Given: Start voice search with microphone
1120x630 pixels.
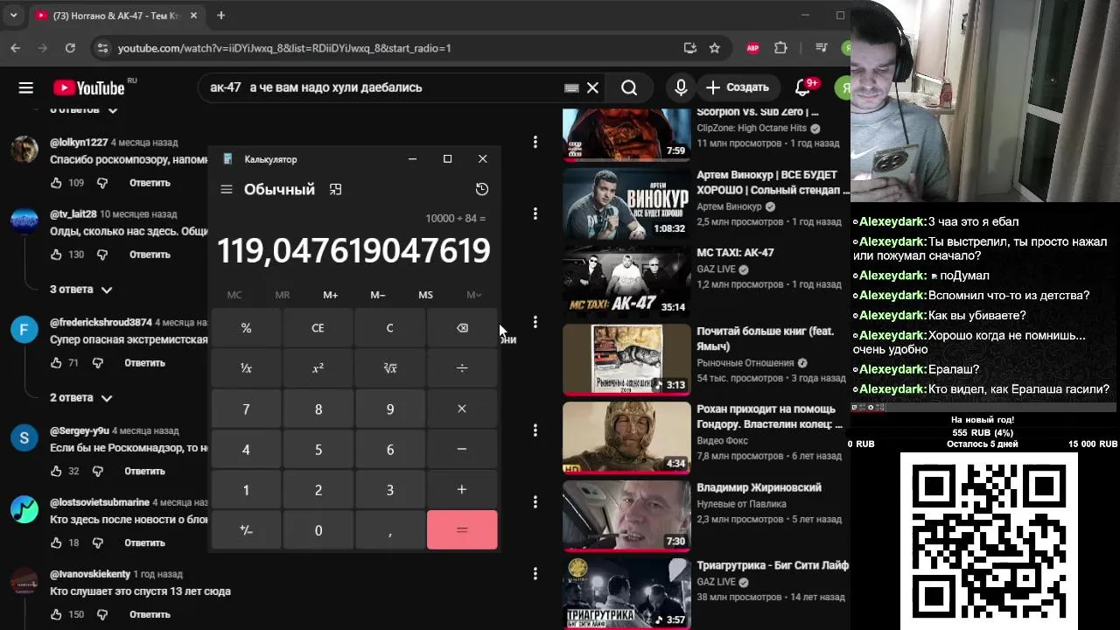Looking at the screenshot, I should (681, 87).
